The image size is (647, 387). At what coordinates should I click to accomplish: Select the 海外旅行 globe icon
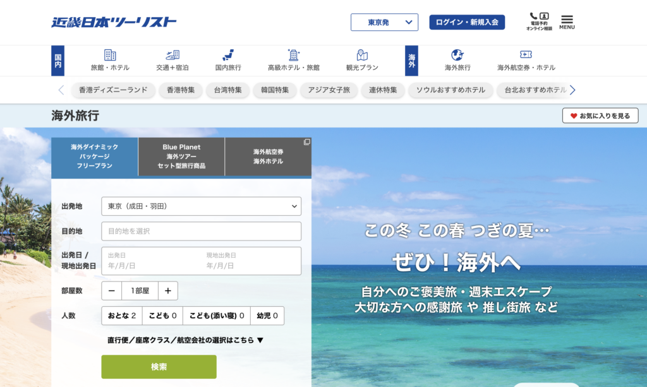tap(457, 55)
